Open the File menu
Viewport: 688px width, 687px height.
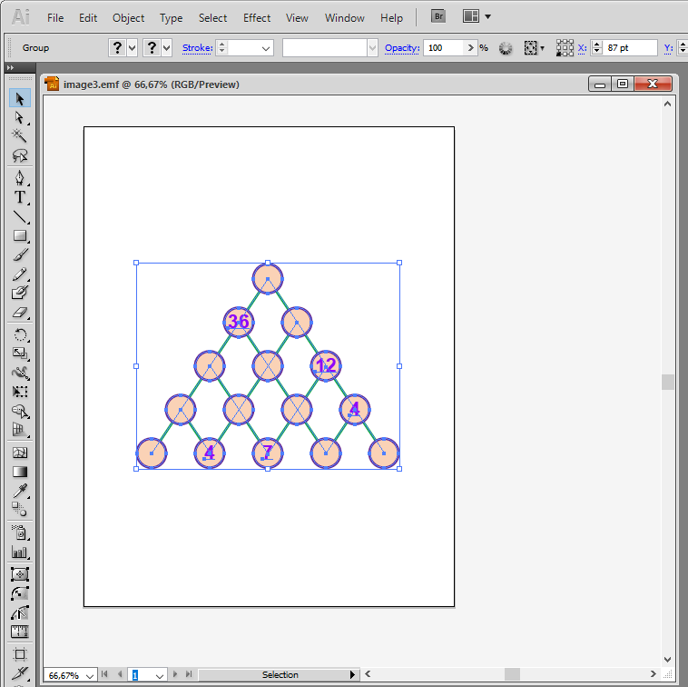point(55,18)
